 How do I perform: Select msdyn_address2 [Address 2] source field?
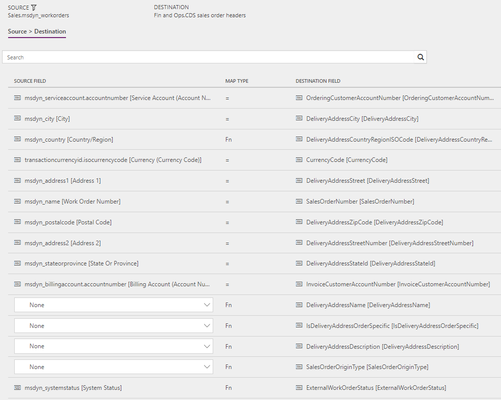(62, 243)
